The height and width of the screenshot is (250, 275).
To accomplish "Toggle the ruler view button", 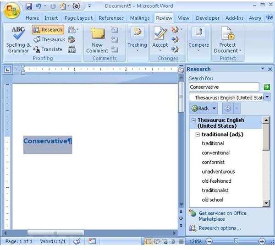I will tap(181, 70).
